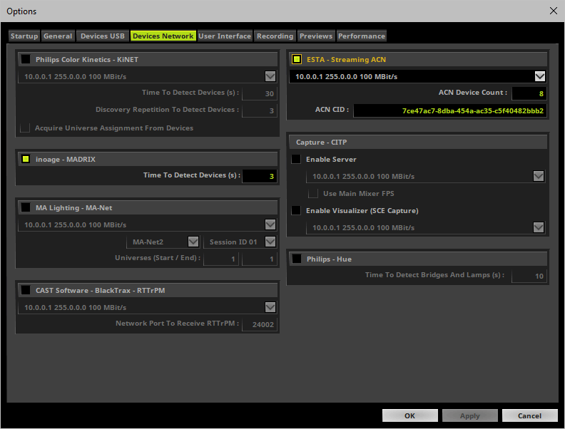The image size is (565, 429).
Task: Click the ACN Device Count label
Action: (473, 93)
